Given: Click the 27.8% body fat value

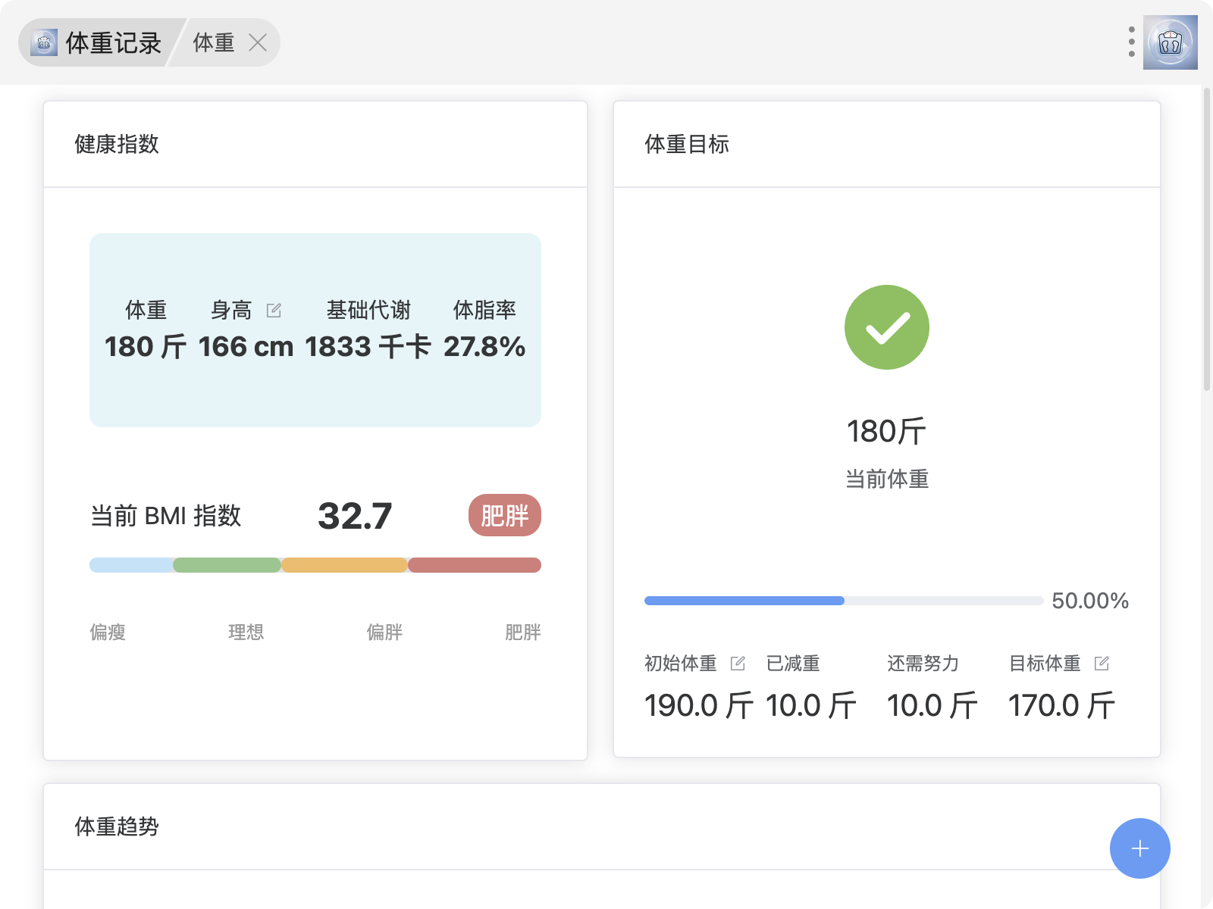Looking at the screenshot, I should 484,347.
